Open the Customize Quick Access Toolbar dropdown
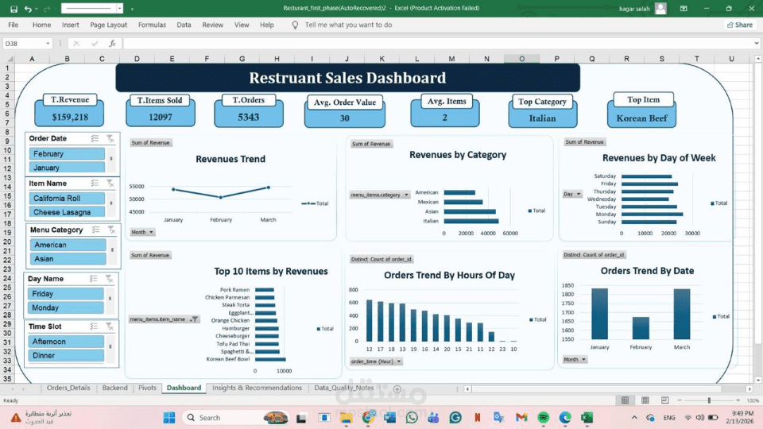Image resolution: width=763 pixels, height=429 pixels. 133,9
